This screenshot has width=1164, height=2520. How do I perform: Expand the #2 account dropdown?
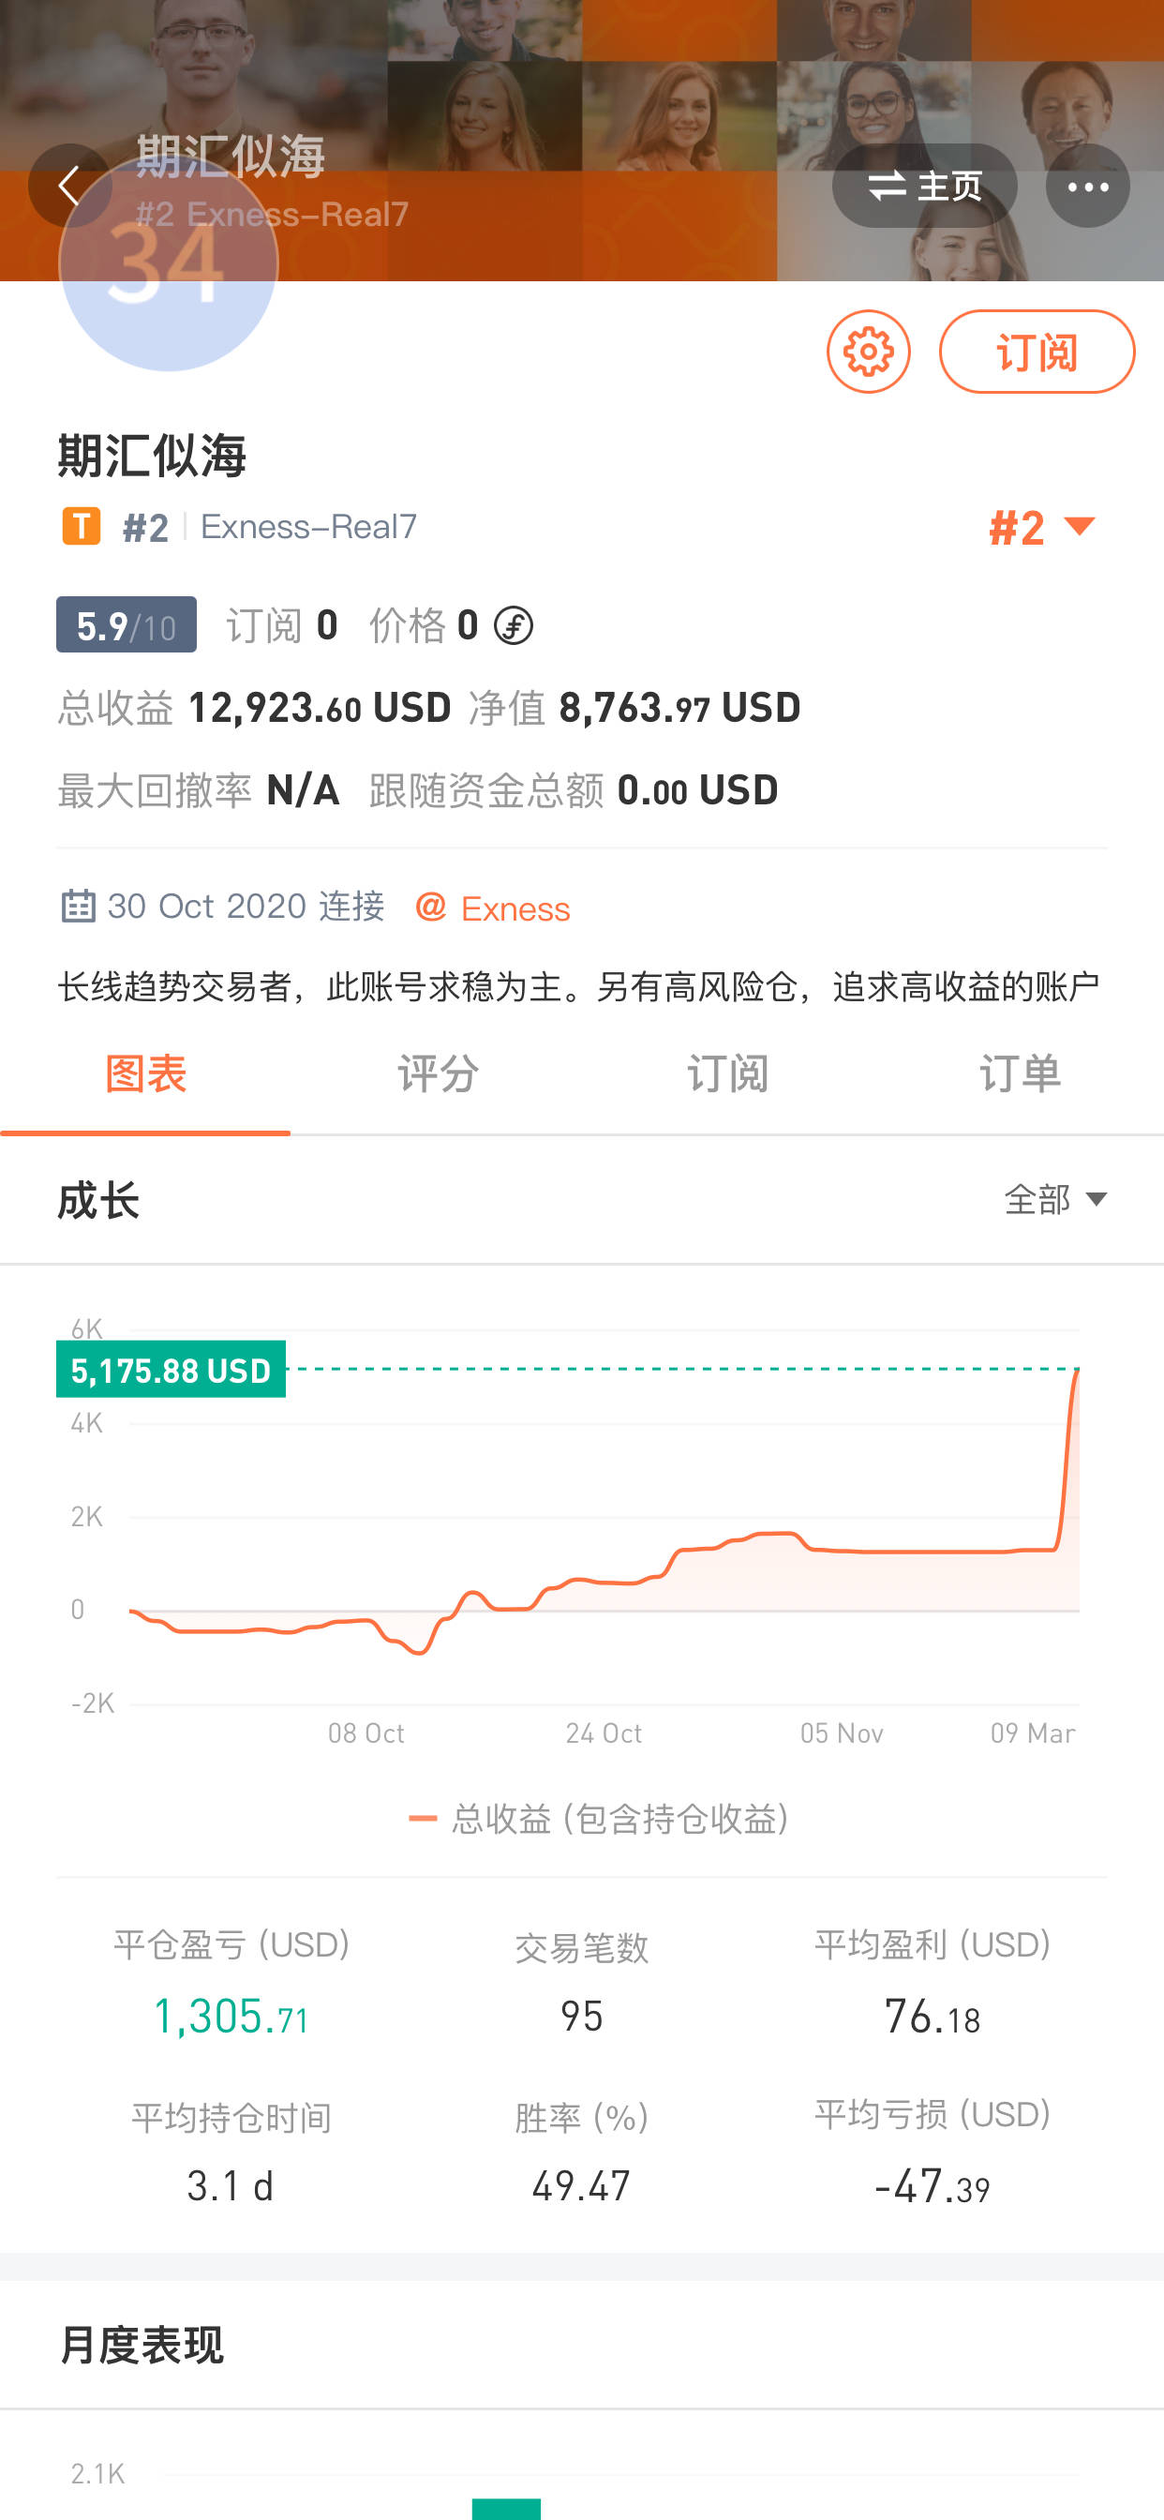pos(1042,527)
